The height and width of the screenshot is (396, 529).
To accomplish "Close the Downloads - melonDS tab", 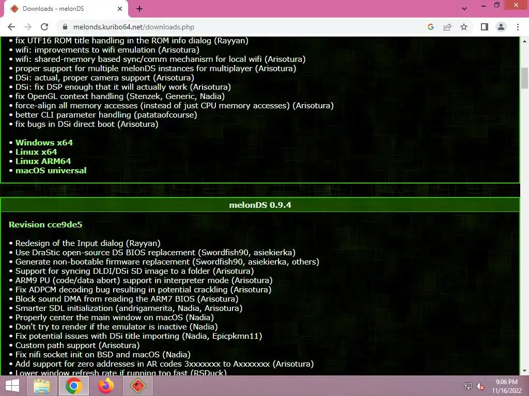I will pyautogui.click(x=120, y=9).
